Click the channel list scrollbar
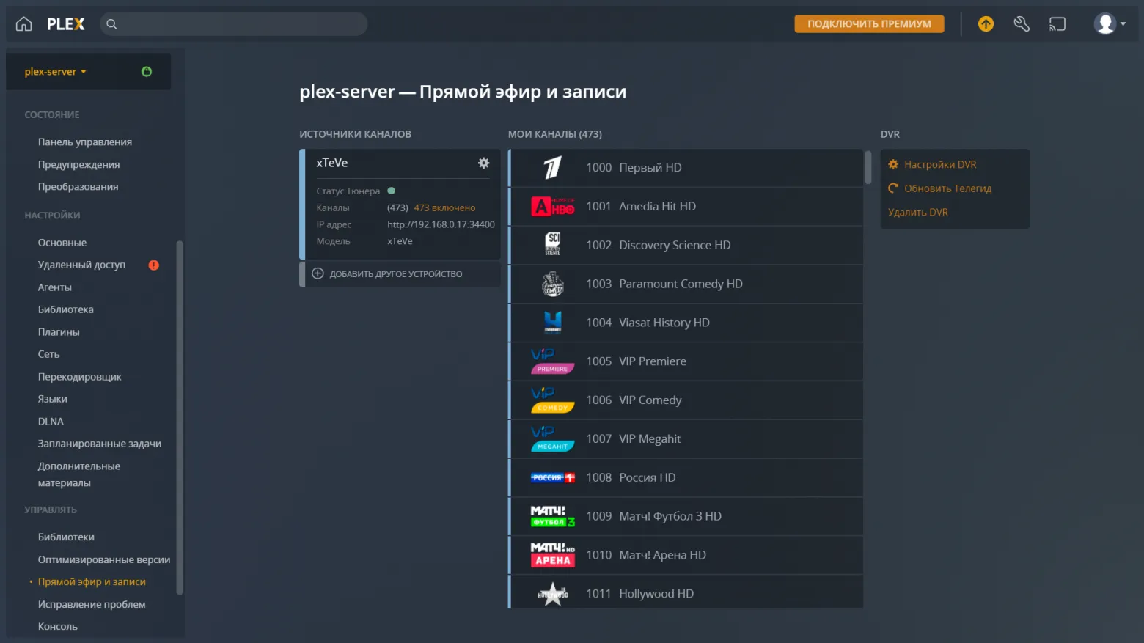Viewport: 1144px width, 643px height. point(868,167)
